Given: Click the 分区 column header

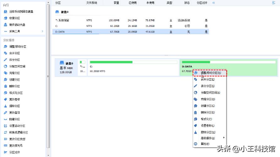Looking at the screenshot, I should tap(58, 3).
